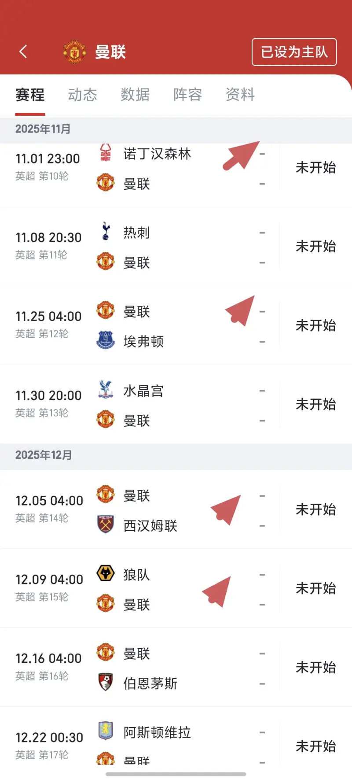This screenshot has height=783, width=352.
Task: Select the 阵容 tab
Action: 187,95
